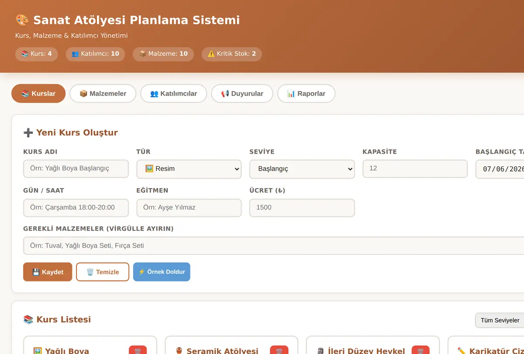The image size is (524, 354).
Task: Fill sample data with Örnek Doldur
Action: tap(162, 272)
